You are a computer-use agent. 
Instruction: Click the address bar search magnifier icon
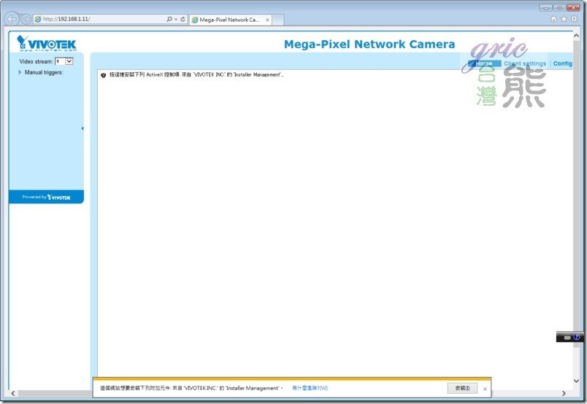click(169, 19)
